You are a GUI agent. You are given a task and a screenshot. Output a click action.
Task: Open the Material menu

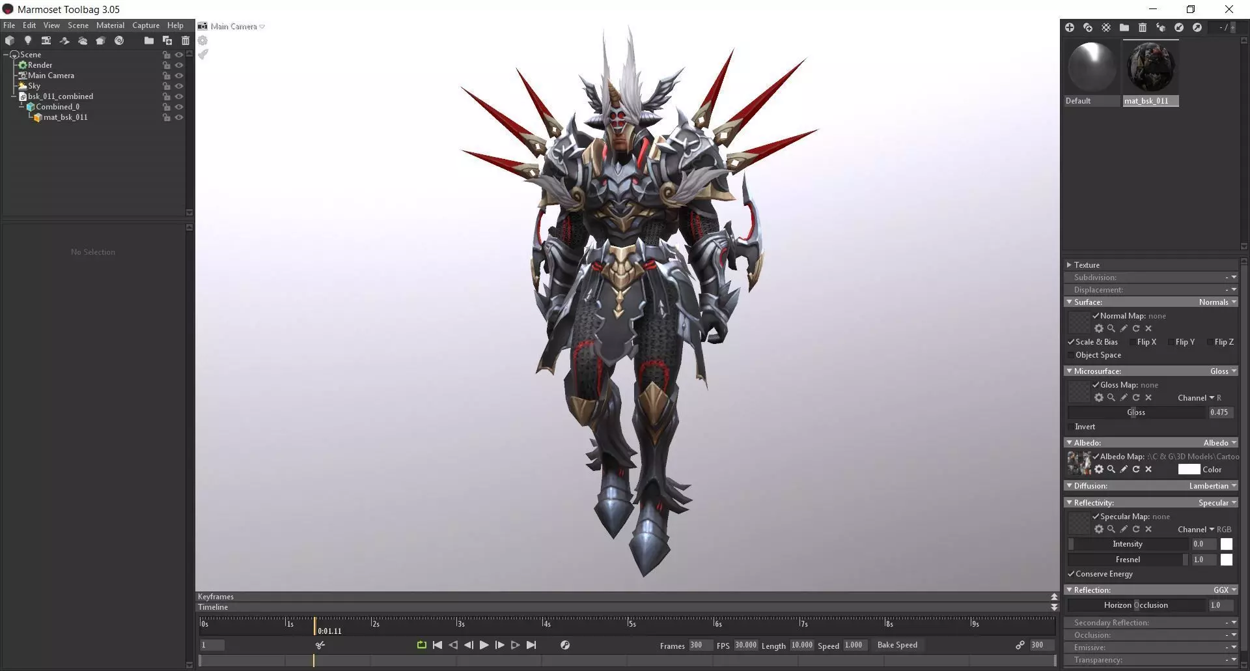click(x=110, y=25)
